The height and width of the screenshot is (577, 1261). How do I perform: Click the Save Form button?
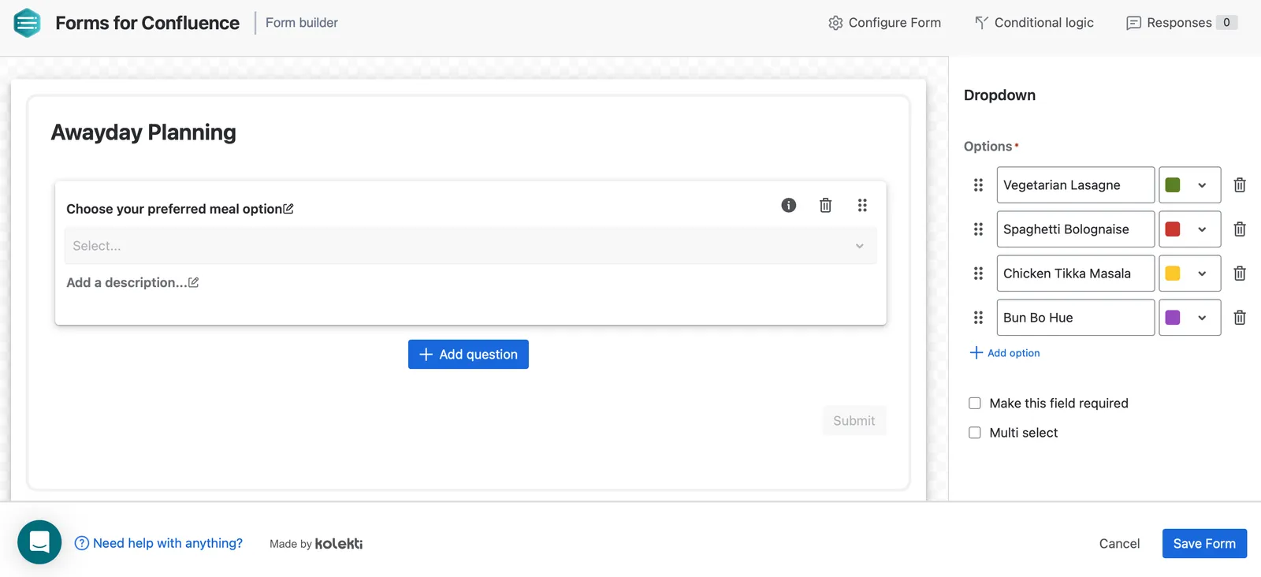pos(1204,544)
